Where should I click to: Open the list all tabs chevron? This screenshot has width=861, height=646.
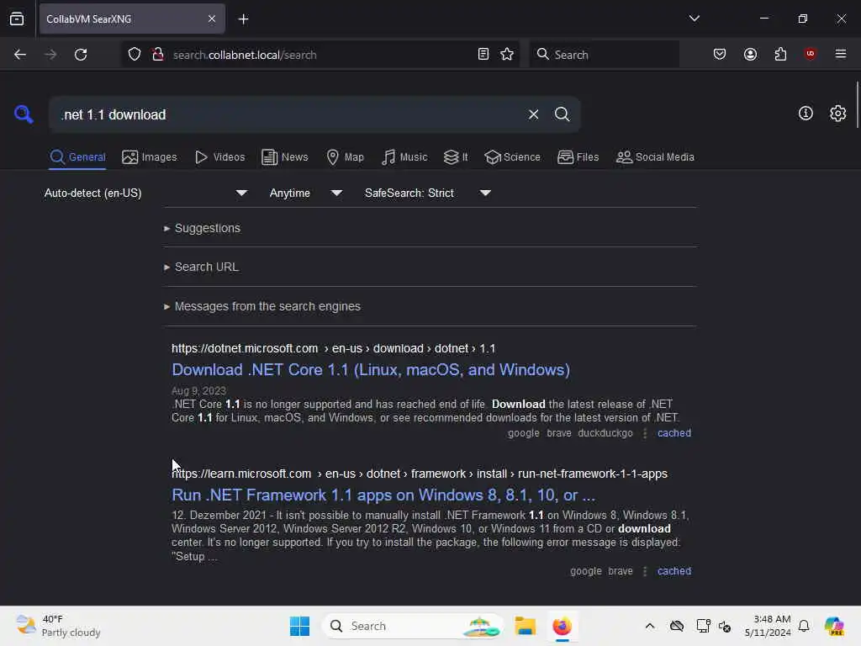click(x=694, y=19)
